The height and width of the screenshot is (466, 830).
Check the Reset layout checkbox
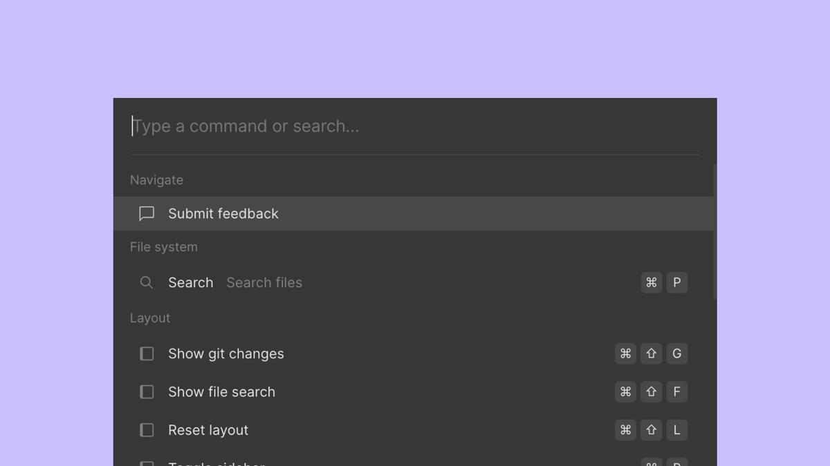[147, 429]
